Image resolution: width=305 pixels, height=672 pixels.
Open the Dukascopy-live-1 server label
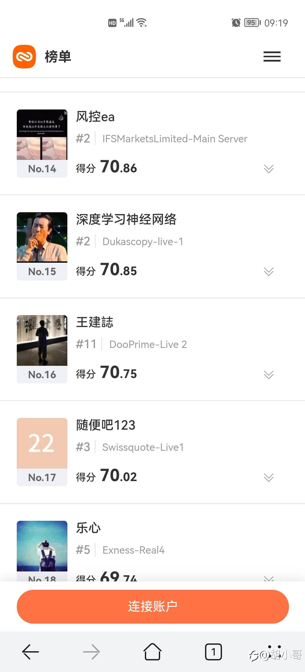pos(143,242)
